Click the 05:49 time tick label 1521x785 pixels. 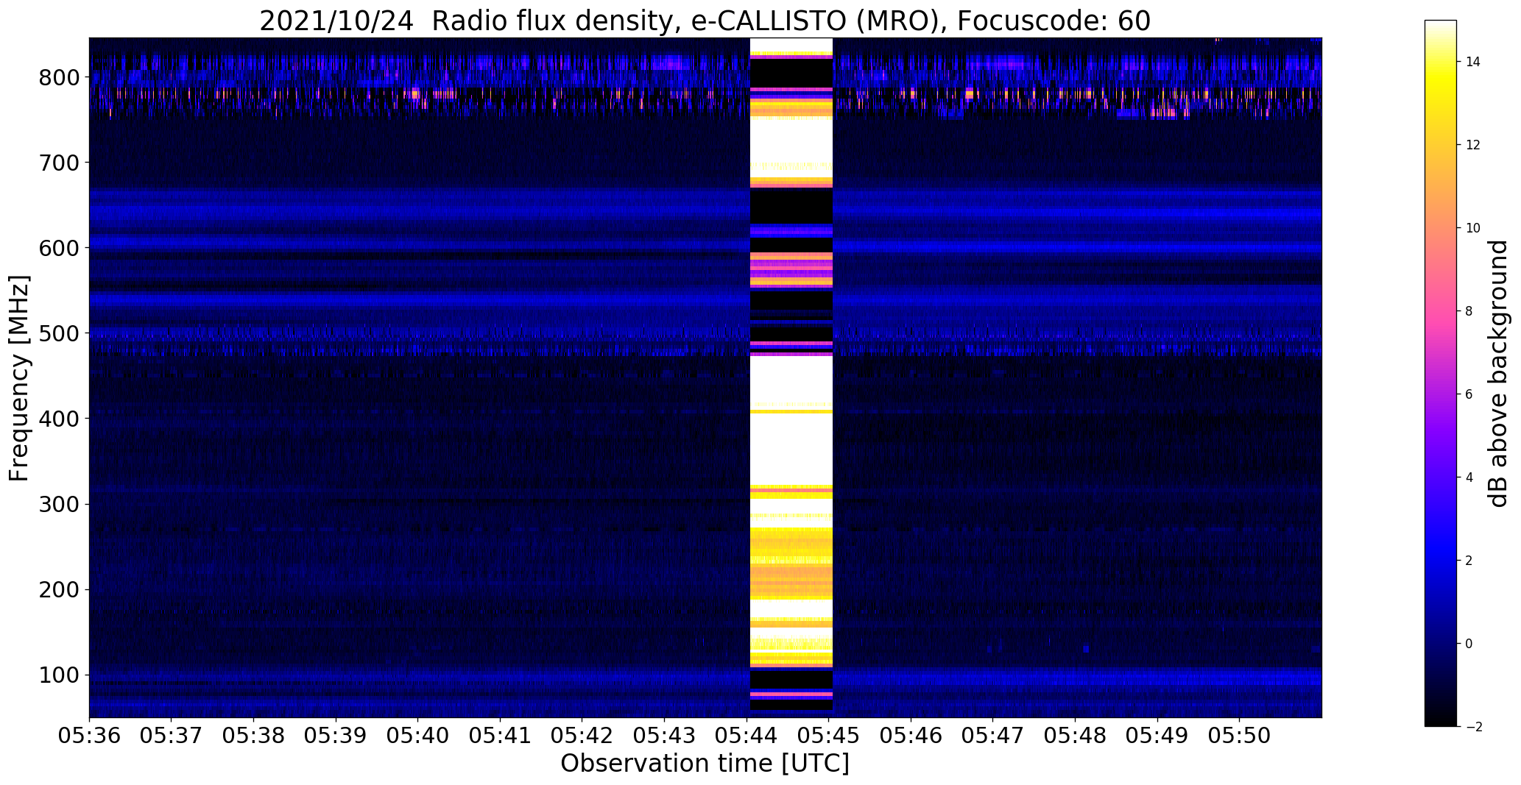click(x=1157, y=736)
